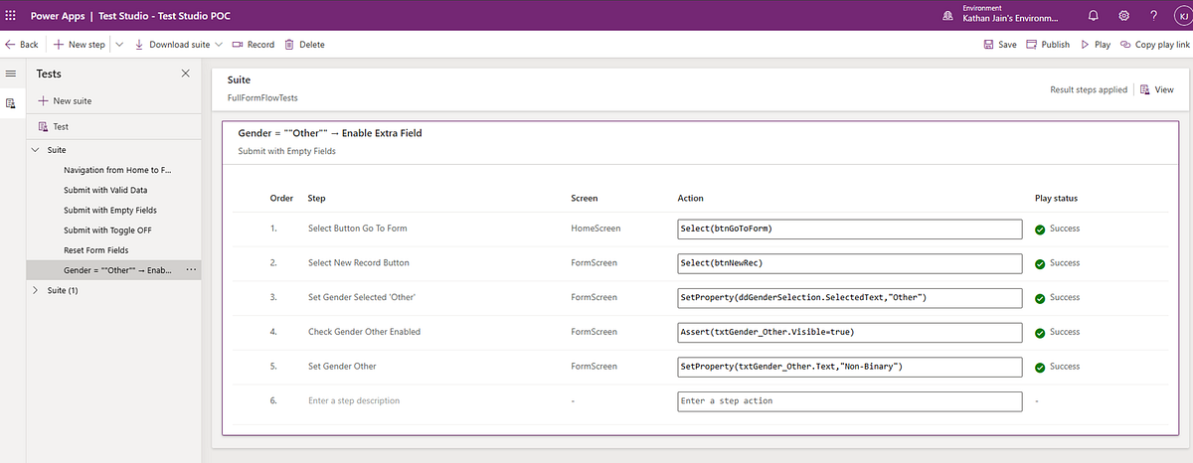Click Download suite in toolbar
This screenshot has height=463, width=1193.
coord(172,45)
